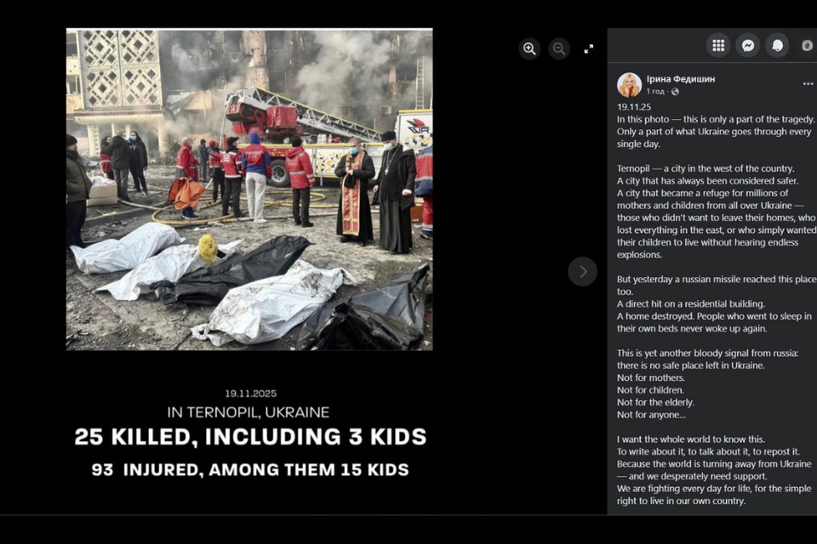Click the '93 INJURED, AMONG THEM 15 KIDS' text
This screenshot has height=544, width=817.
point(250,469)
